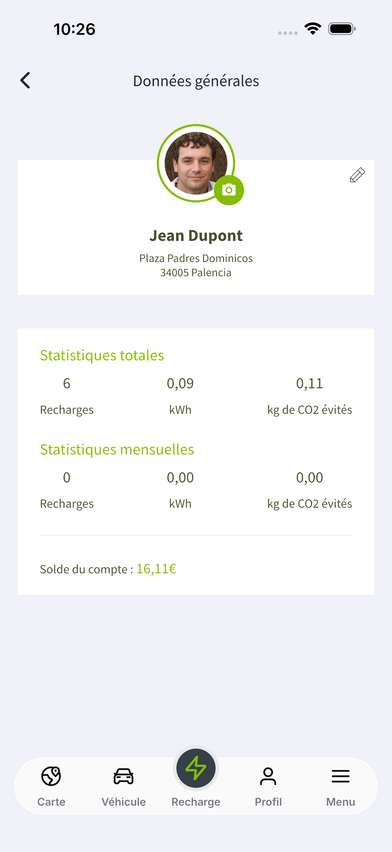The width and height of the screenshot is (392, 852).
Task: Tap the Statistiques totales heading
Action: click(x=102, y=356)
